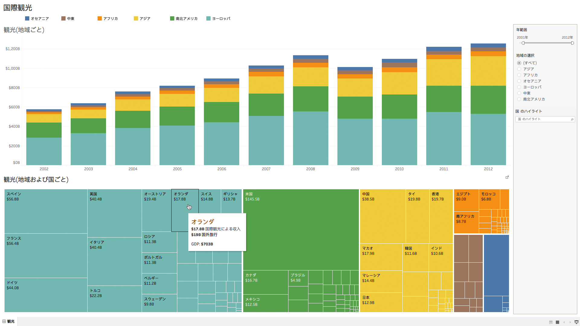Open the 観光 dashboard tab
The width and height of the screenshot is (580, 326).
coord(11,321)
